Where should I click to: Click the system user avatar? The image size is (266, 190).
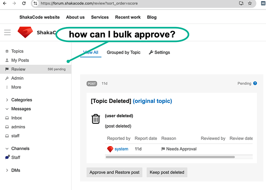[110, 149]
